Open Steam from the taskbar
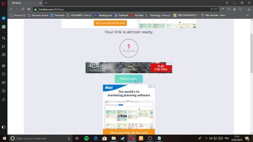 tap(123, 138)
